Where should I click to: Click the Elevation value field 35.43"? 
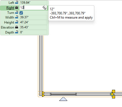click(33, 27)
